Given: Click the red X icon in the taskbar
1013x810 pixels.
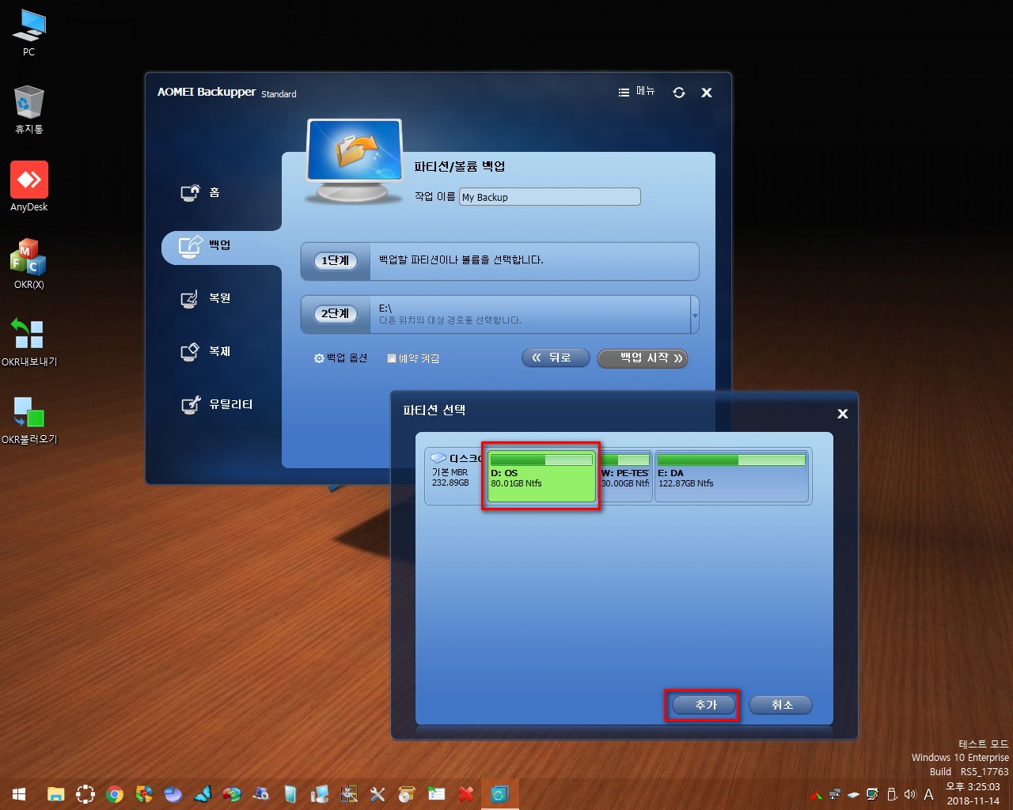Looking at the screenshot, I should pos(466,794).
